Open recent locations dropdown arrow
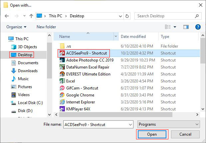 (24, 16)
